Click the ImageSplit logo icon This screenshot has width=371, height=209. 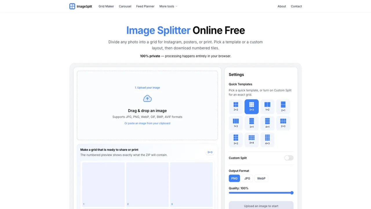point(72,6)
